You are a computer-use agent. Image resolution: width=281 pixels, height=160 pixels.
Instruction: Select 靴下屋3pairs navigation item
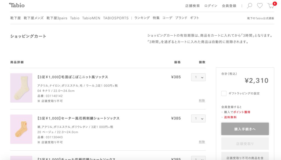click(57, 18)
